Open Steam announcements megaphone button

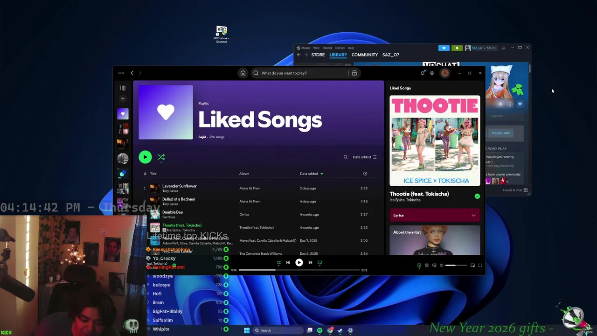tap(444, 48)
